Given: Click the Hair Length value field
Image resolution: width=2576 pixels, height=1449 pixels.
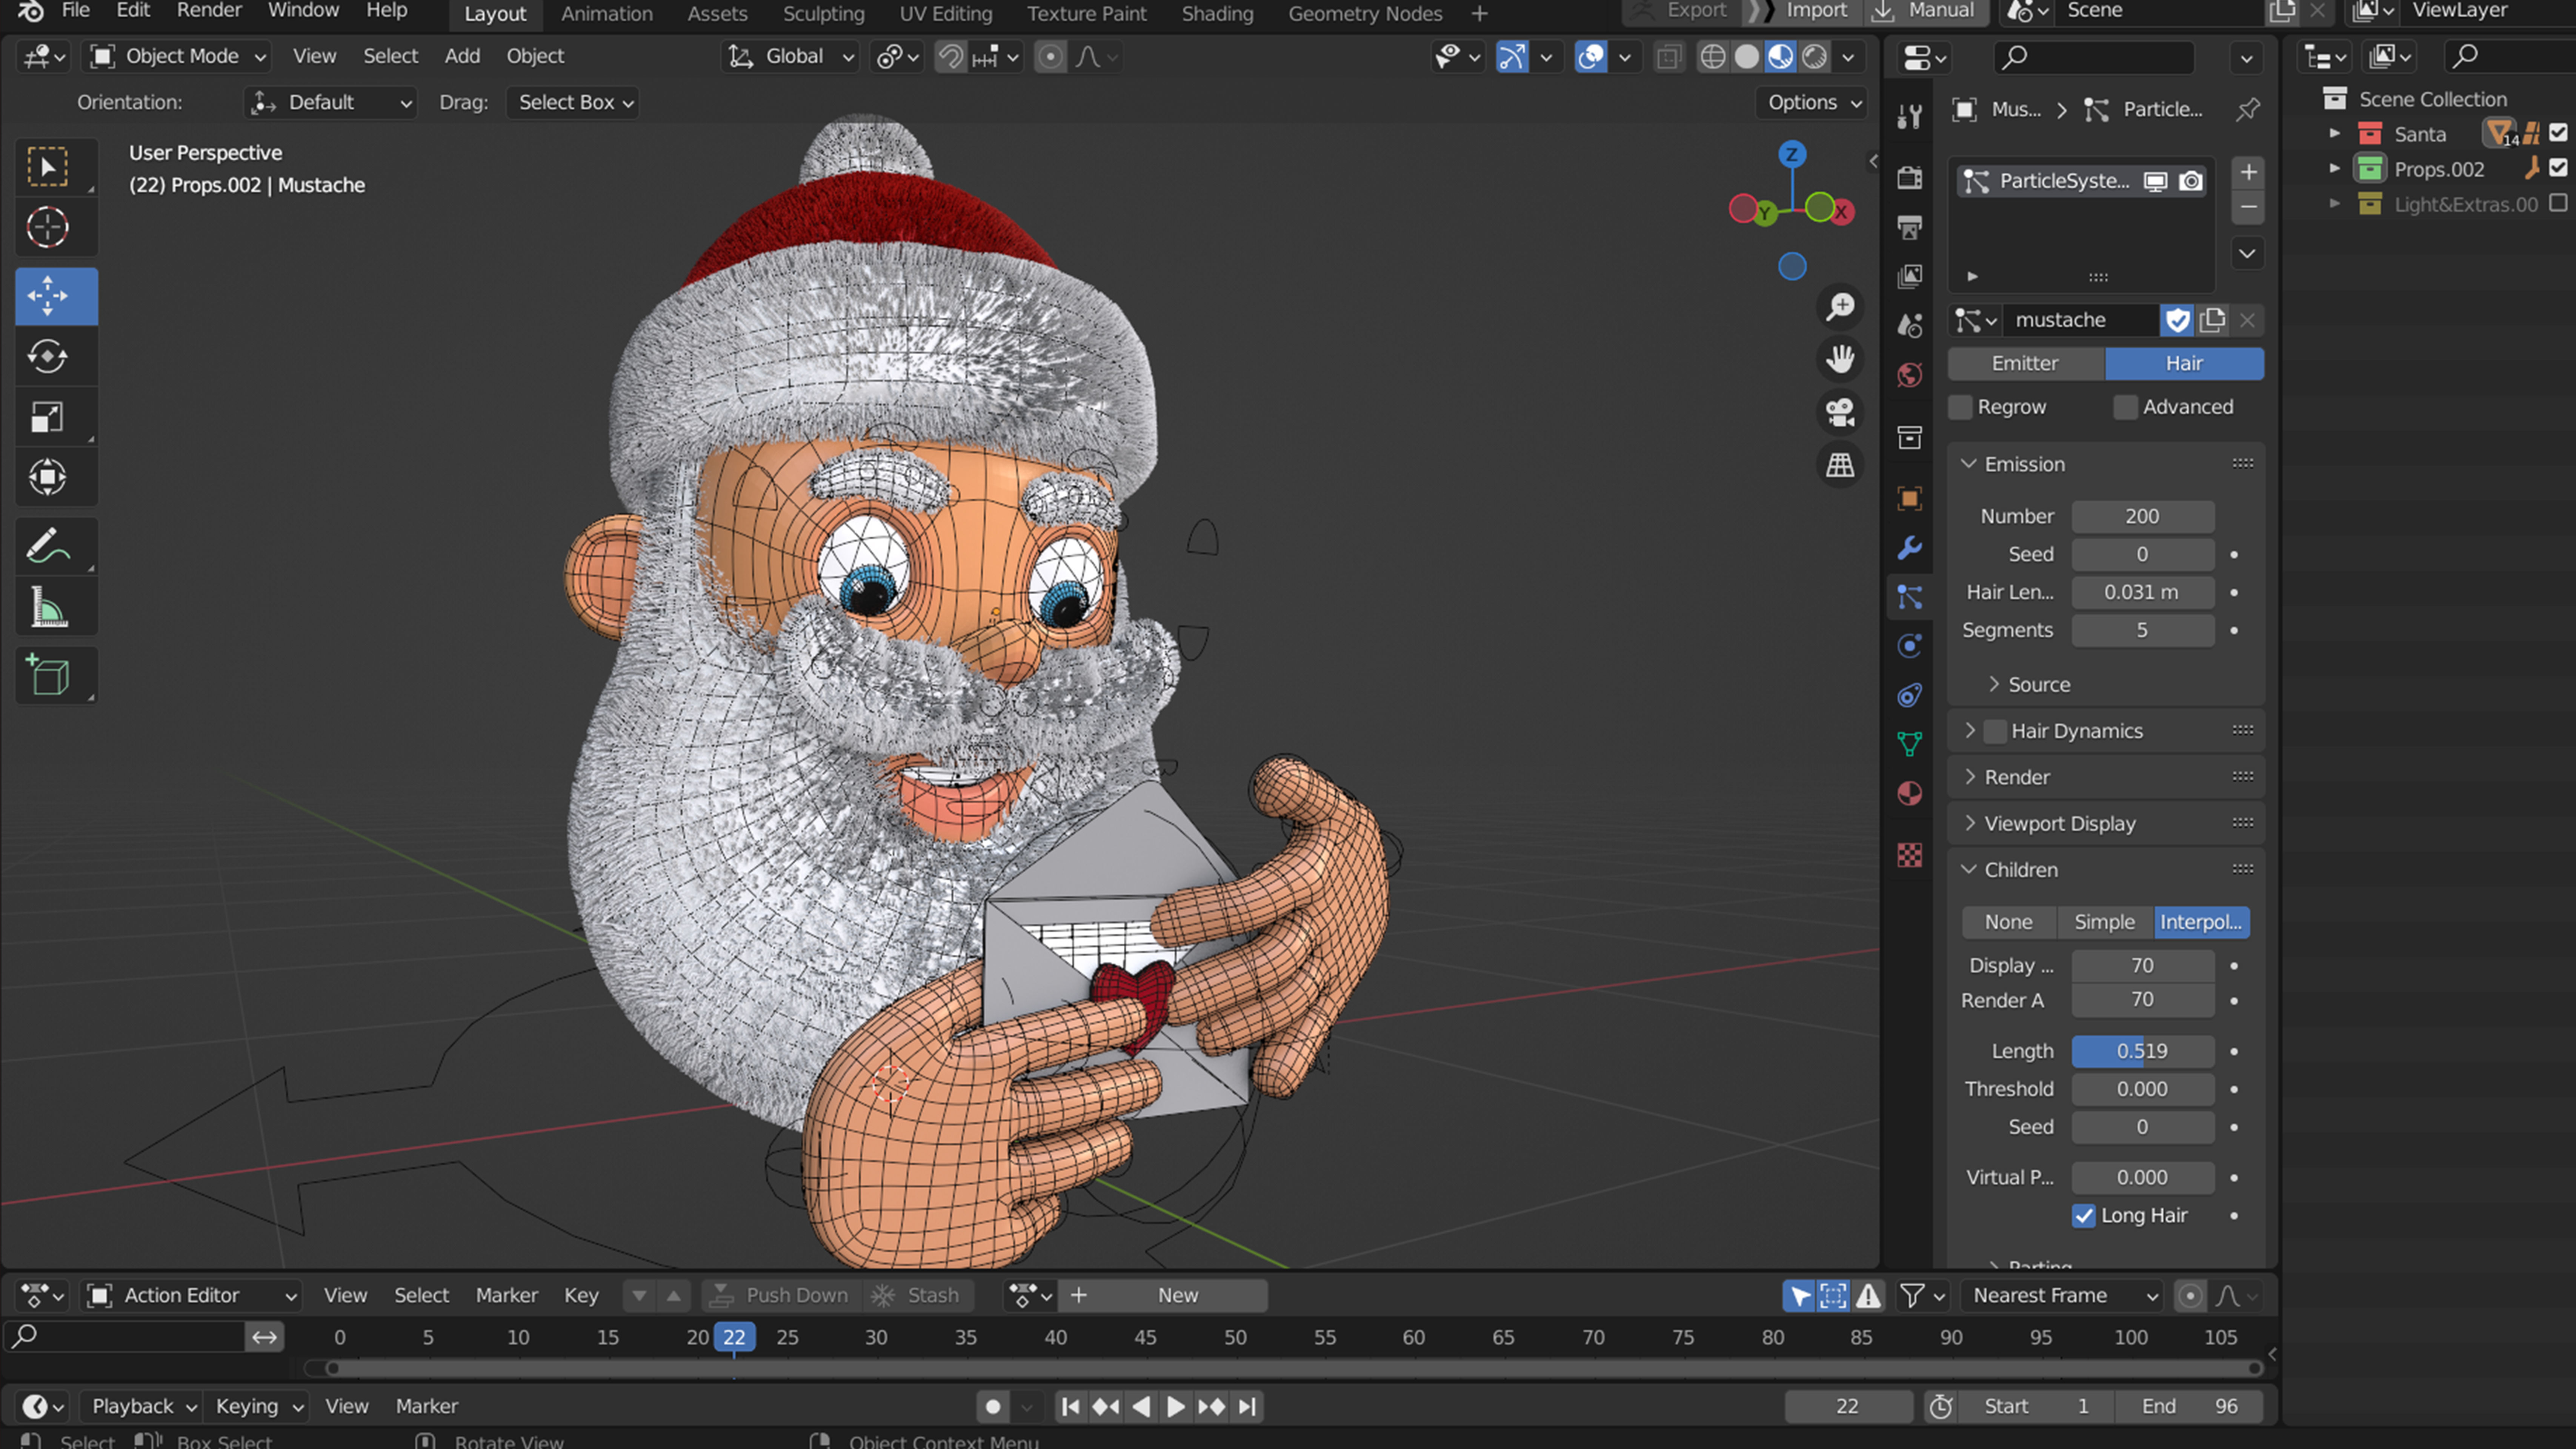Looking at the screenshot, I should [2142, 593].
